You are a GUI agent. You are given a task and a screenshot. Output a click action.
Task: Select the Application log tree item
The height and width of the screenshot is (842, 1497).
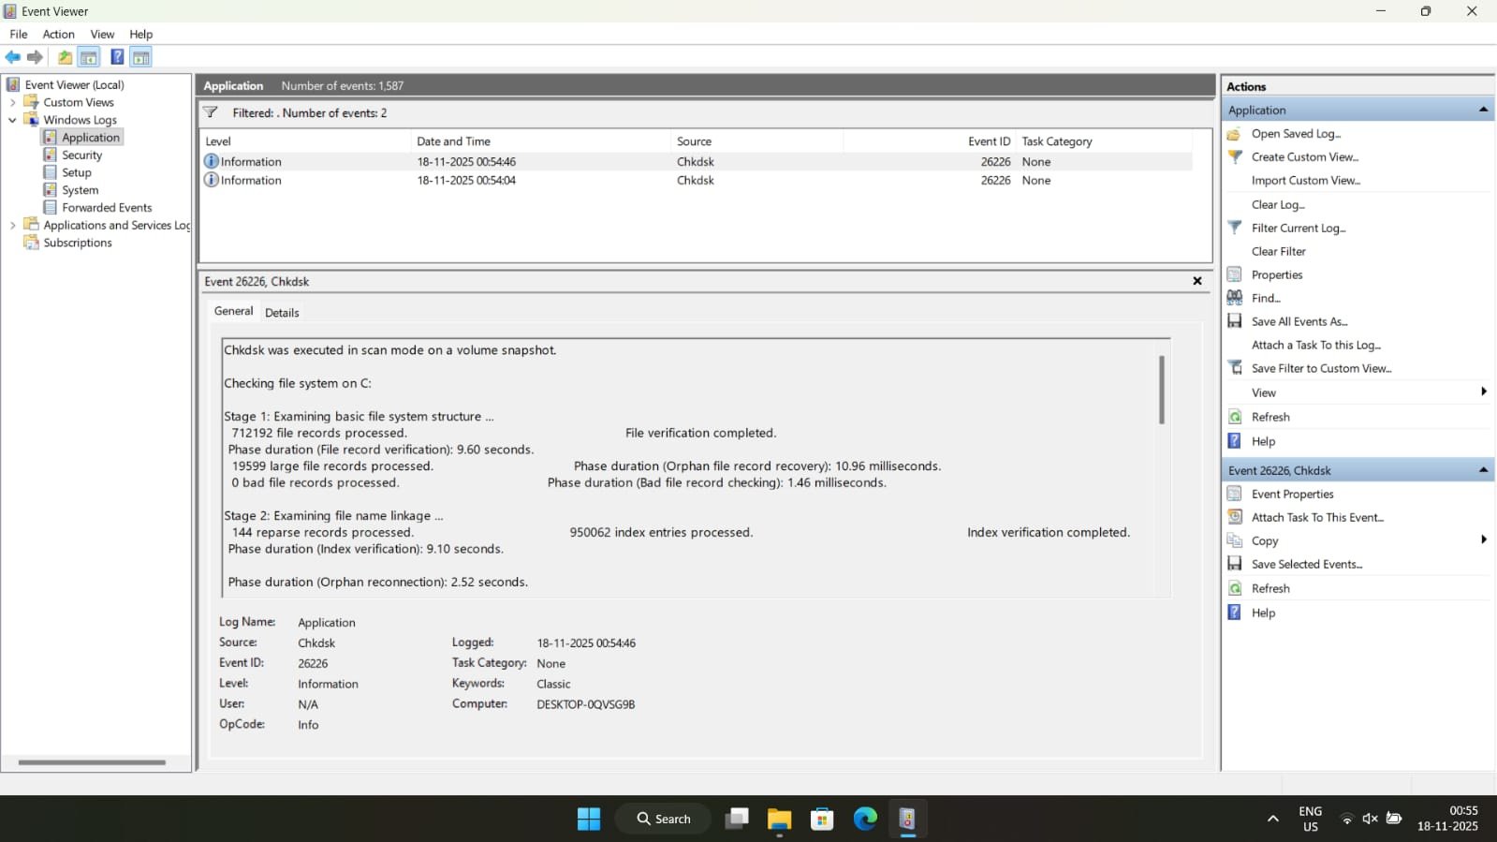tap(91, 137)
